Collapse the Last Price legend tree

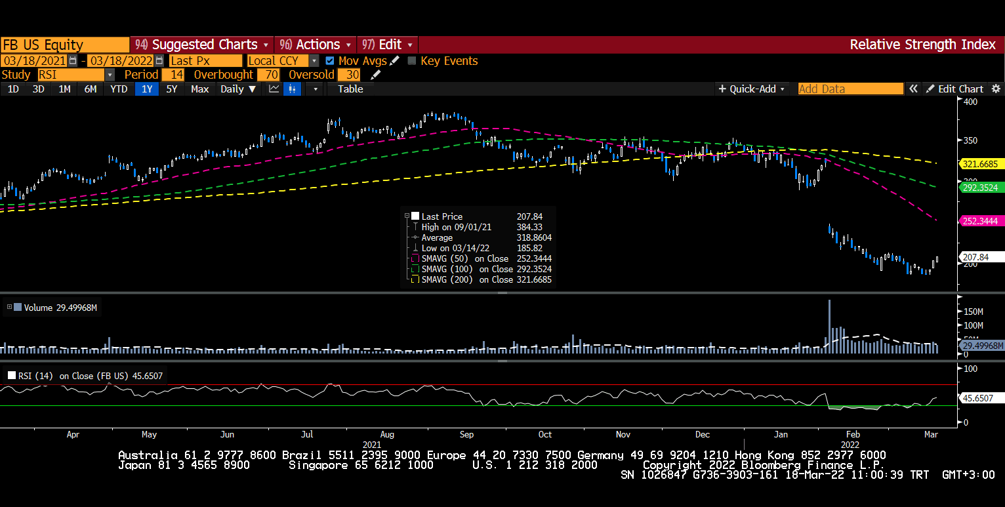(x=407, y=216)
